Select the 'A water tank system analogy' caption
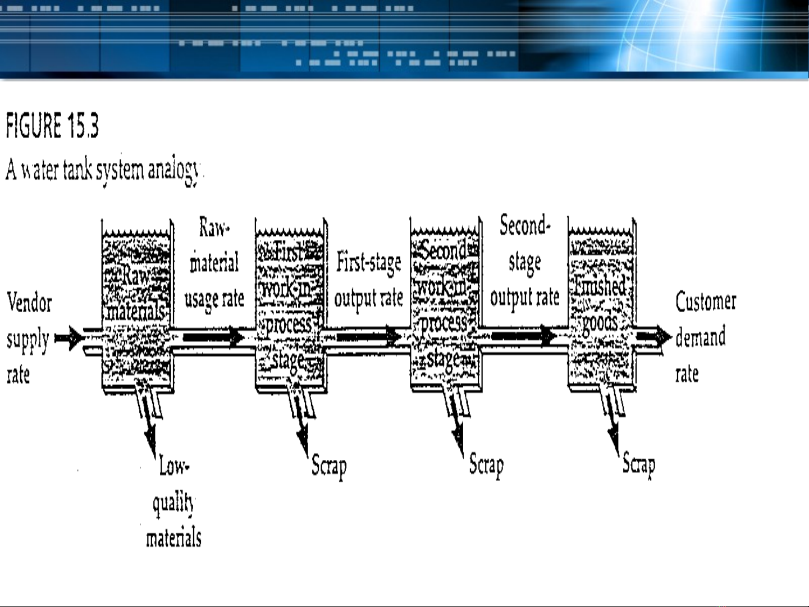809x607 pixels. (102, 170)
